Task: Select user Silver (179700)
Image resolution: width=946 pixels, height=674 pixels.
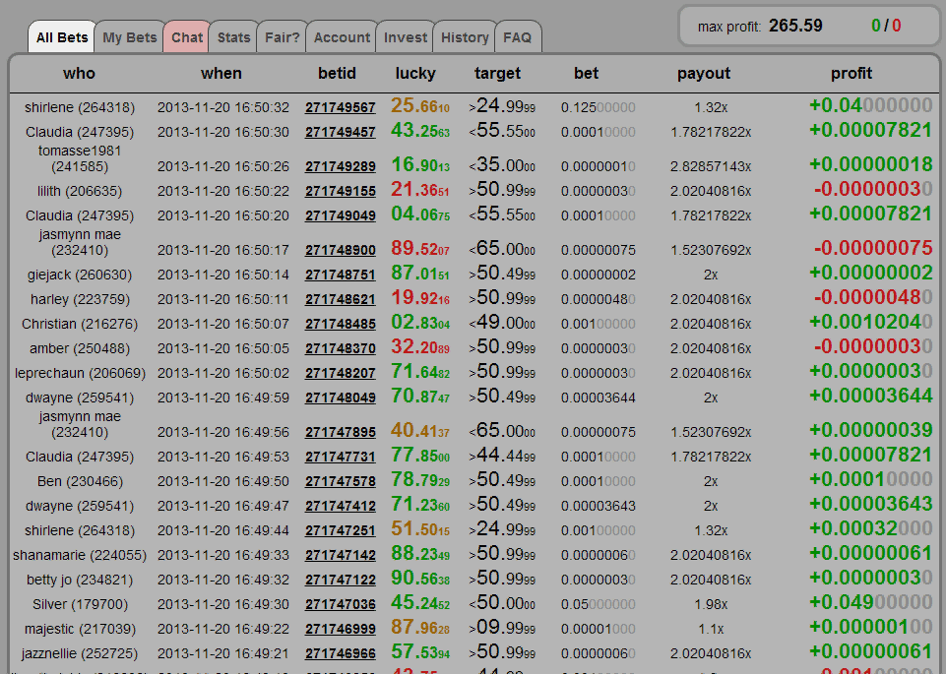Action: coord(80,604)
